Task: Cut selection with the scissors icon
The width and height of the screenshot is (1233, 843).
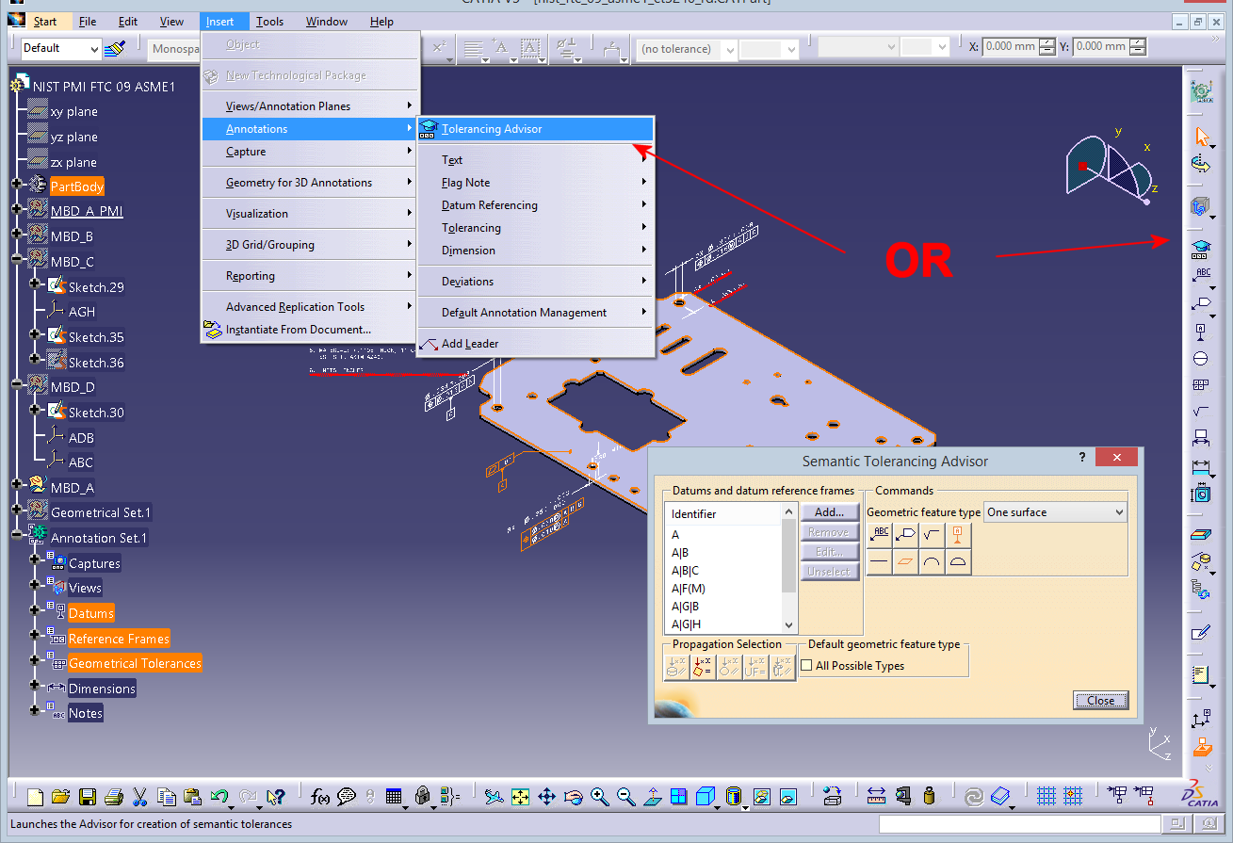Action: [140, 797]
